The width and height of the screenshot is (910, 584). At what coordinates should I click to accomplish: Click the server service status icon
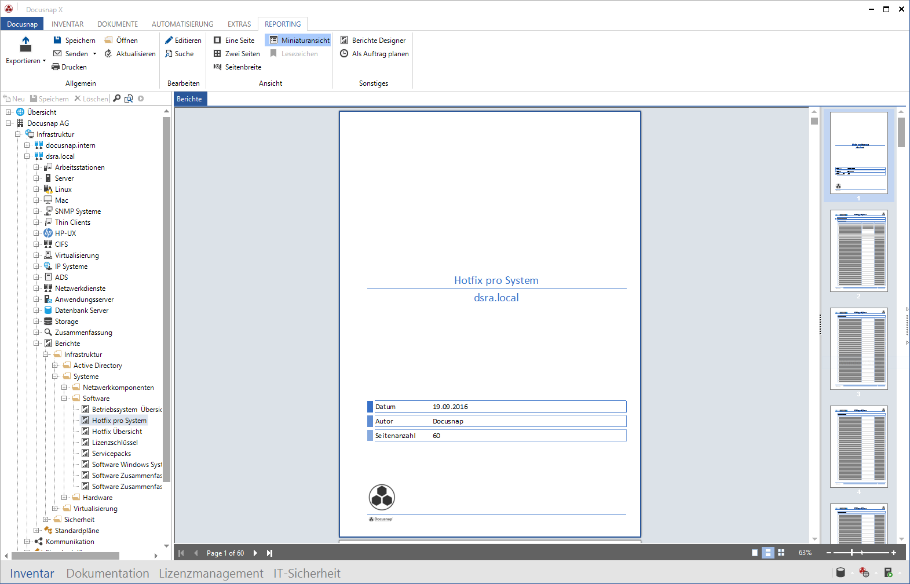pyautogui.click(x=889, y=572)
